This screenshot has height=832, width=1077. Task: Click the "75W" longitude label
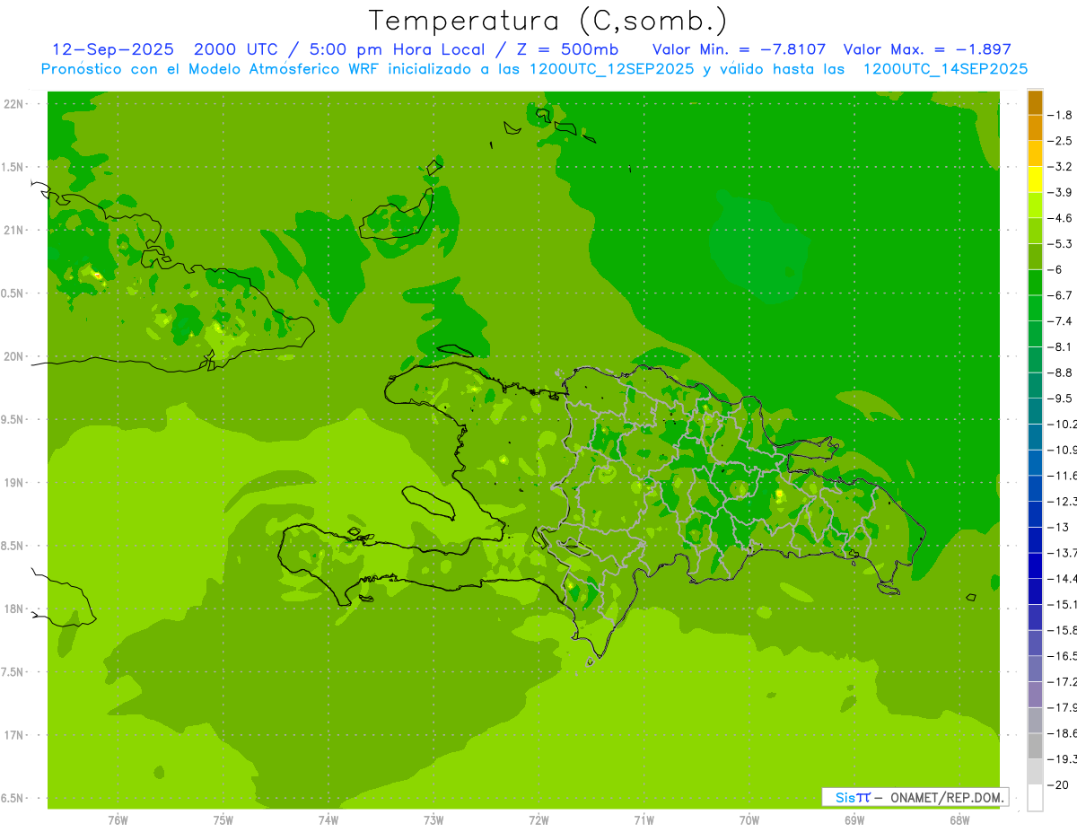click(x=223, y=820)
